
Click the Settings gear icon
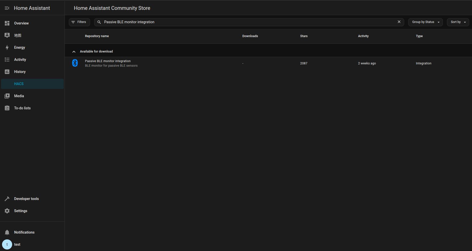point(7,211)
